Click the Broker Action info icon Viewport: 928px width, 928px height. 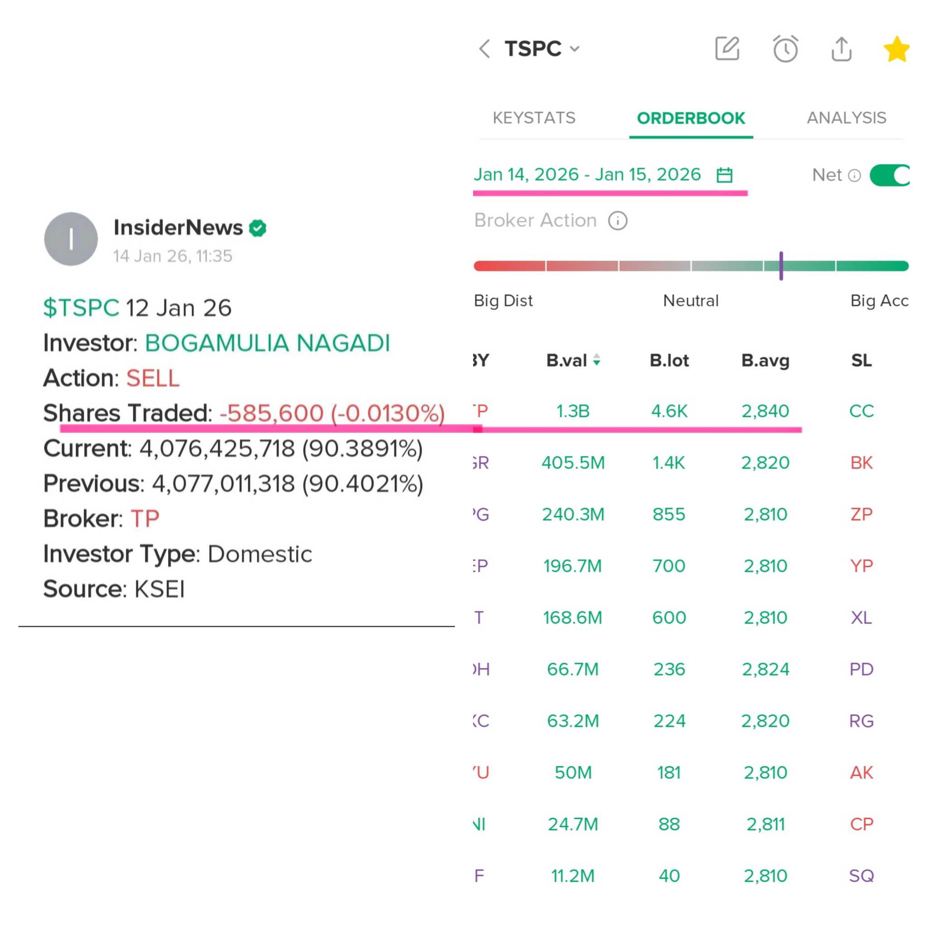tap(618, 221)
